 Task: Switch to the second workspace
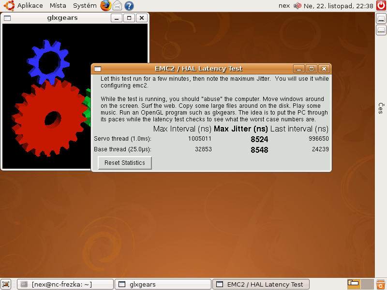367,284
